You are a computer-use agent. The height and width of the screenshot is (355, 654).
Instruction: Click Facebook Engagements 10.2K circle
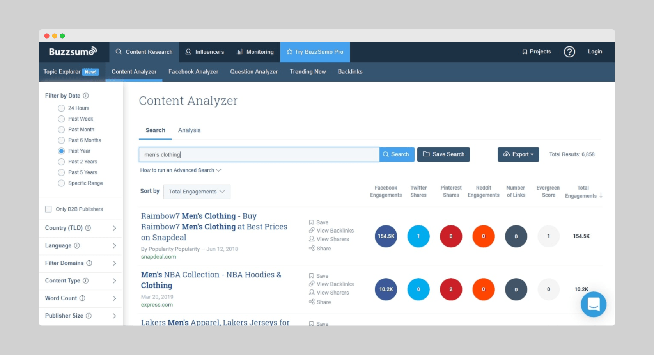(x=386, y=289)
